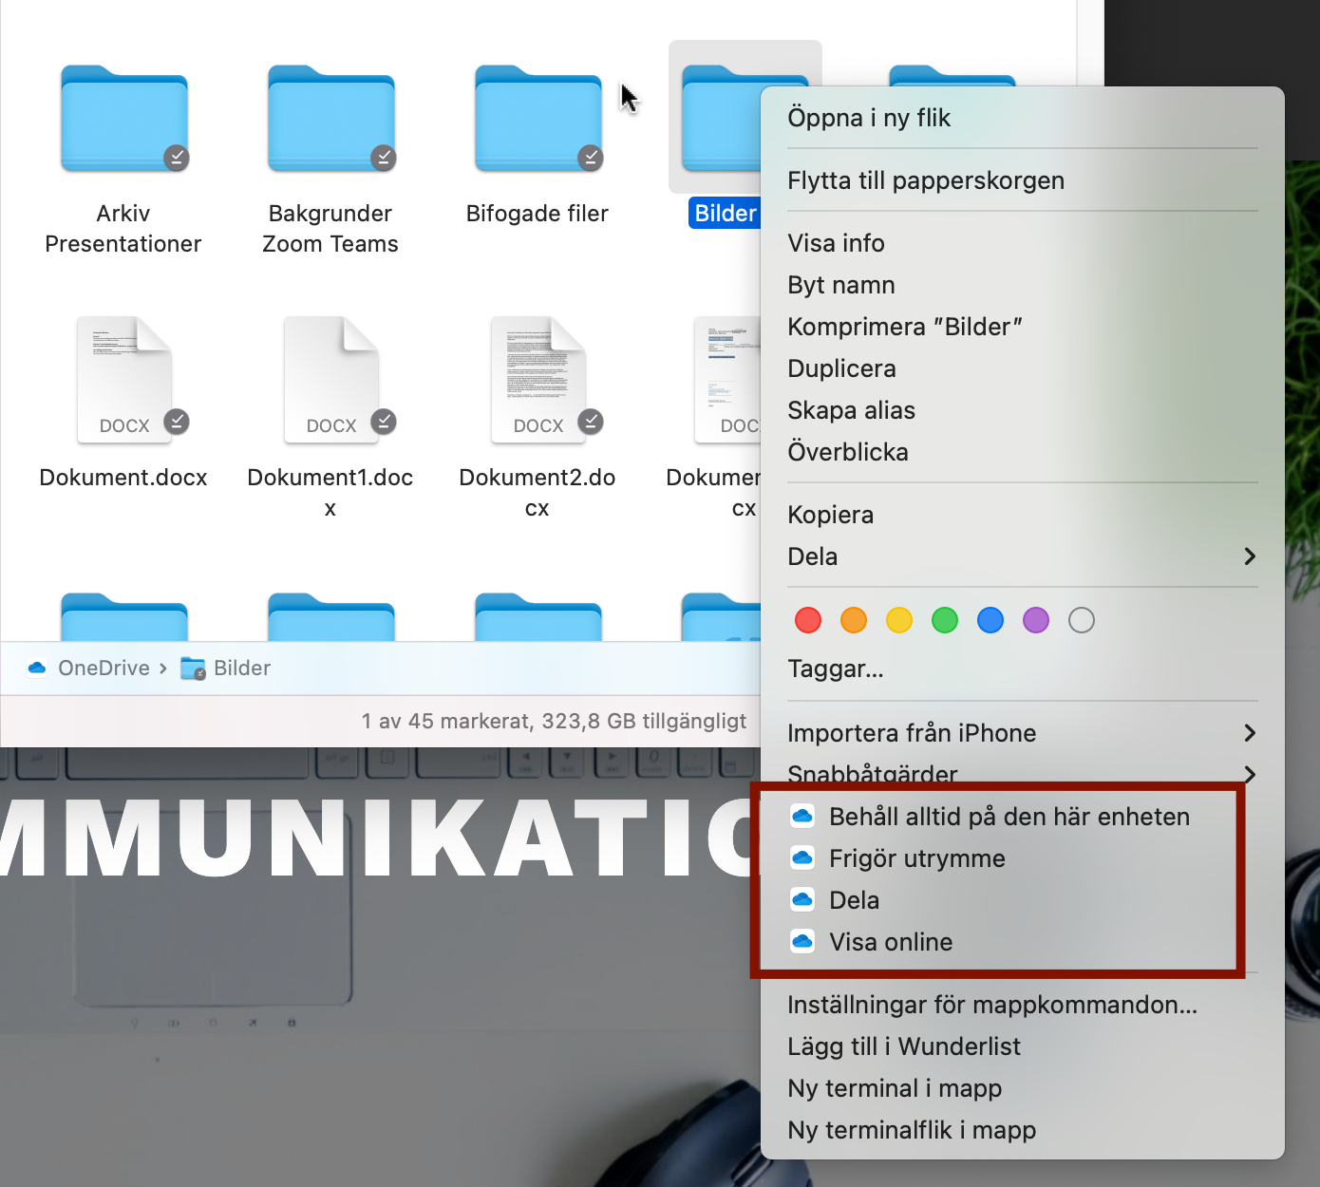
Task: Expand the Importera från iPhone submenu
Action: point(1250,733)
